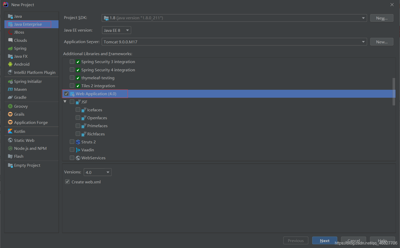Image resolution: width=400 pixels, height=248 pixels.
Task: Open the Java EE version dropdown
Action: (117, 30)
